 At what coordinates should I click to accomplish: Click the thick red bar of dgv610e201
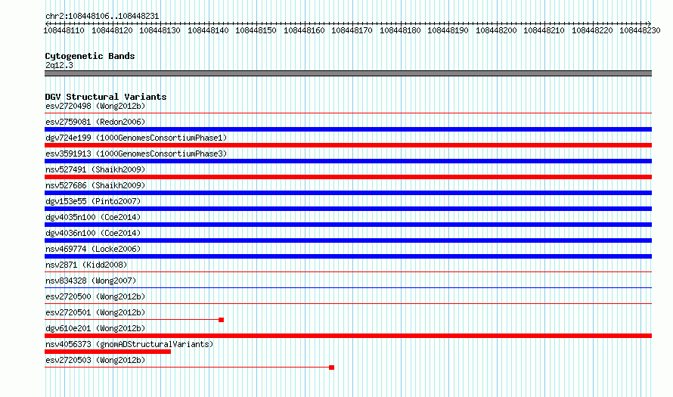coord(348,336)
